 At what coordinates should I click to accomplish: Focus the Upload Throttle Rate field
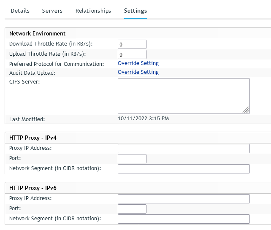[132, 54]
